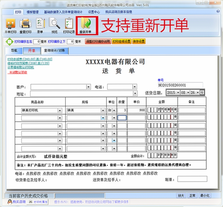Click the 送货单及经手人 label
The height and width of the screenshot is (207, 223).
(x=107, y=180)
